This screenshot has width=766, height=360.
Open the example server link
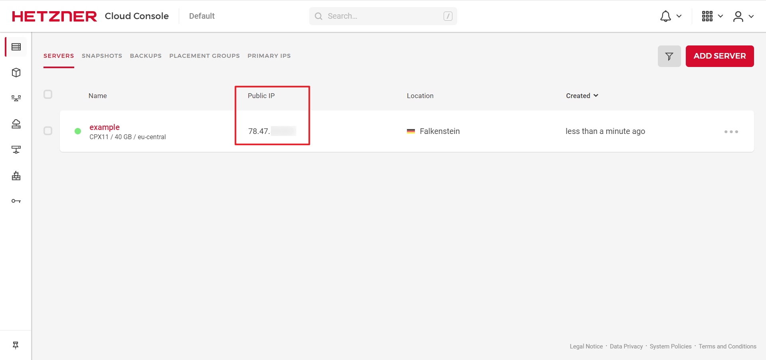(x=105, y=127)
